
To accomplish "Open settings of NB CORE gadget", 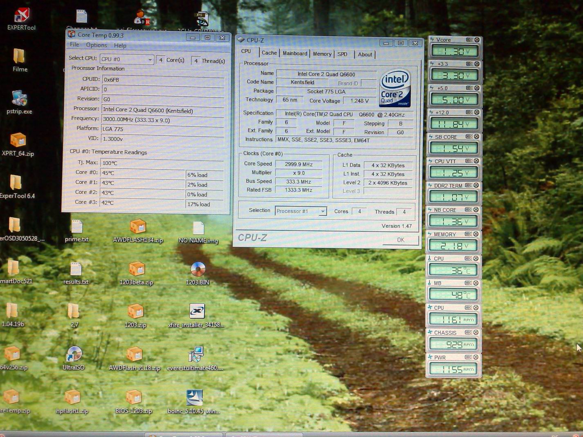I will [469, 210].
